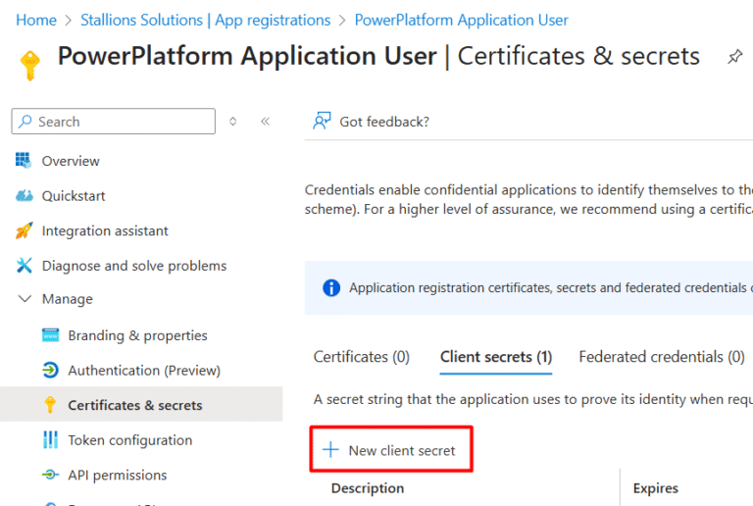The image size is (753, 506).
Task: Click the Diagnose and solve problems wrench icon
Action: (25, 266)
